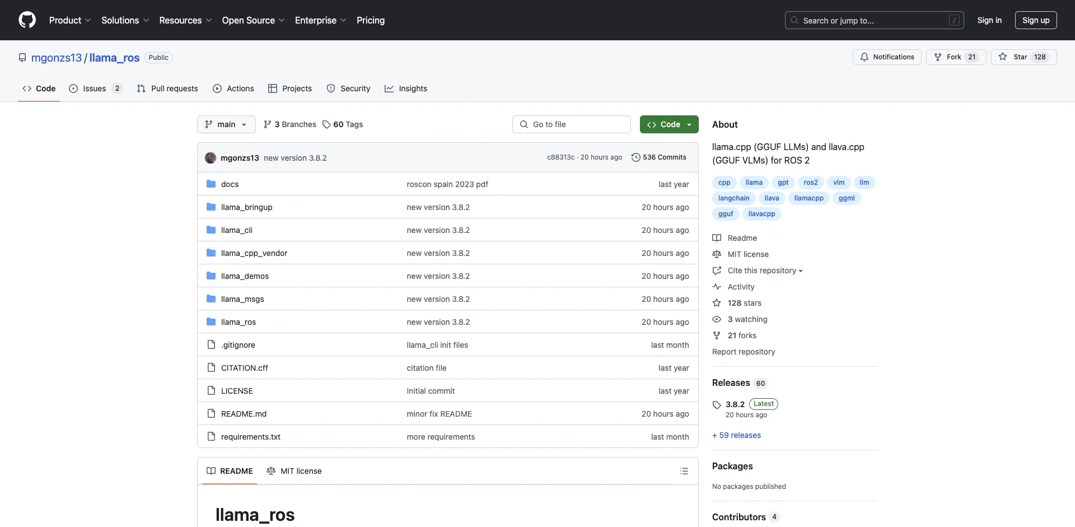1075x527 pixels.
Task: Click the Readme book icon in About
Action: pos(717,238)
